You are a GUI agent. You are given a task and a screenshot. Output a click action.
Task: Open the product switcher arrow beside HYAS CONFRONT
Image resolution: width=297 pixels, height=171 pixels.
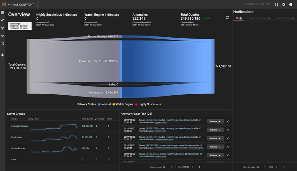(9, 5)
